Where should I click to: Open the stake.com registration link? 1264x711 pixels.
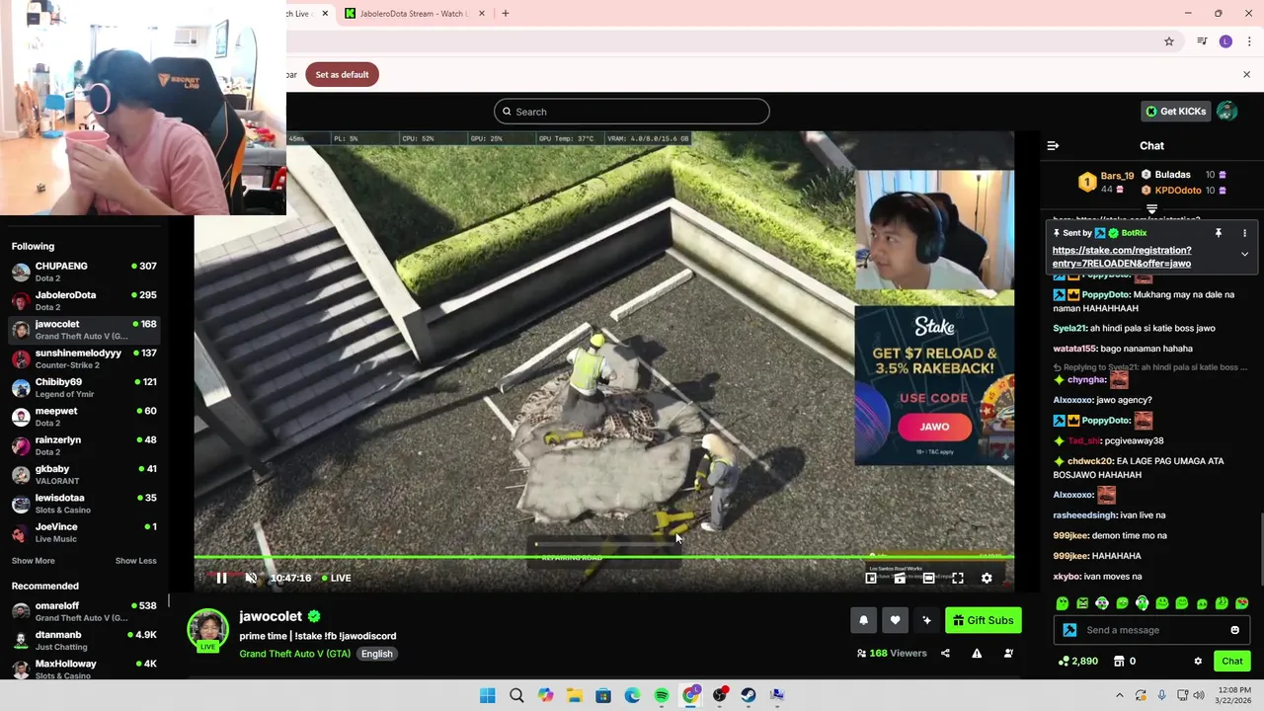(1122, 257)
